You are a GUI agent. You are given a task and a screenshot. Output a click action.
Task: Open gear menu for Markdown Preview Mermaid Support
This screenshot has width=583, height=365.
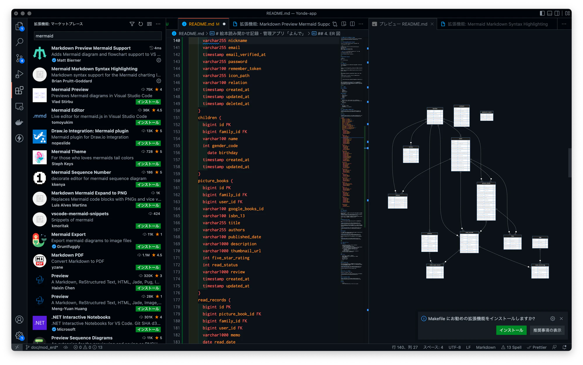click(x=159, y=60)
